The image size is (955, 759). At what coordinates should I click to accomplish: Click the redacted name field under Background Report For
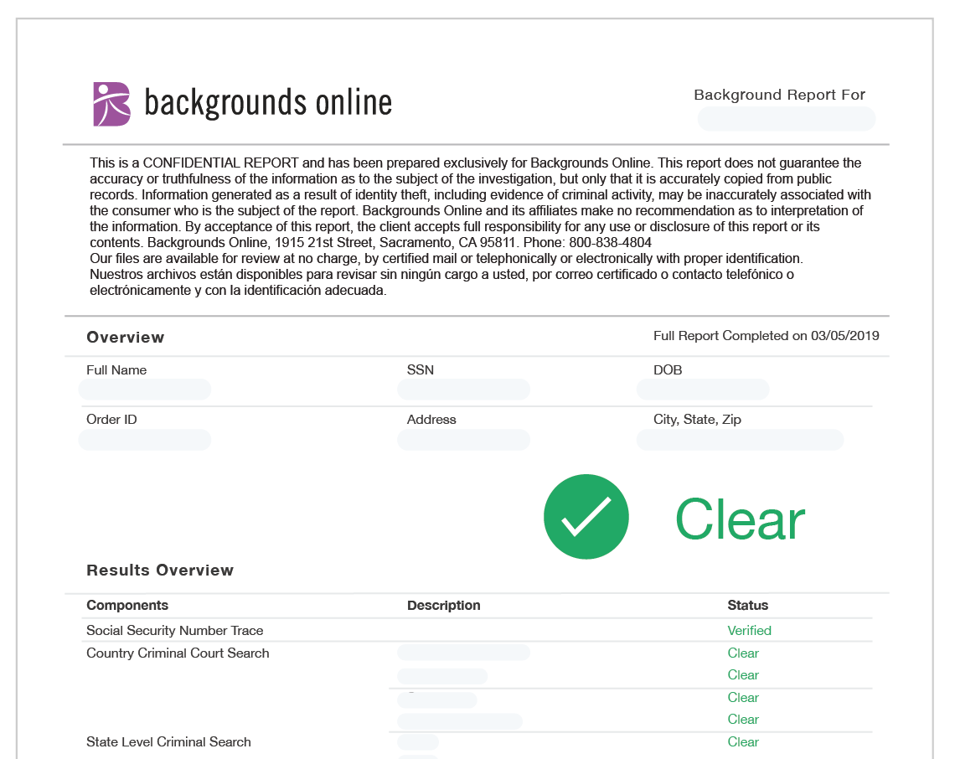(x=787, y=119)
